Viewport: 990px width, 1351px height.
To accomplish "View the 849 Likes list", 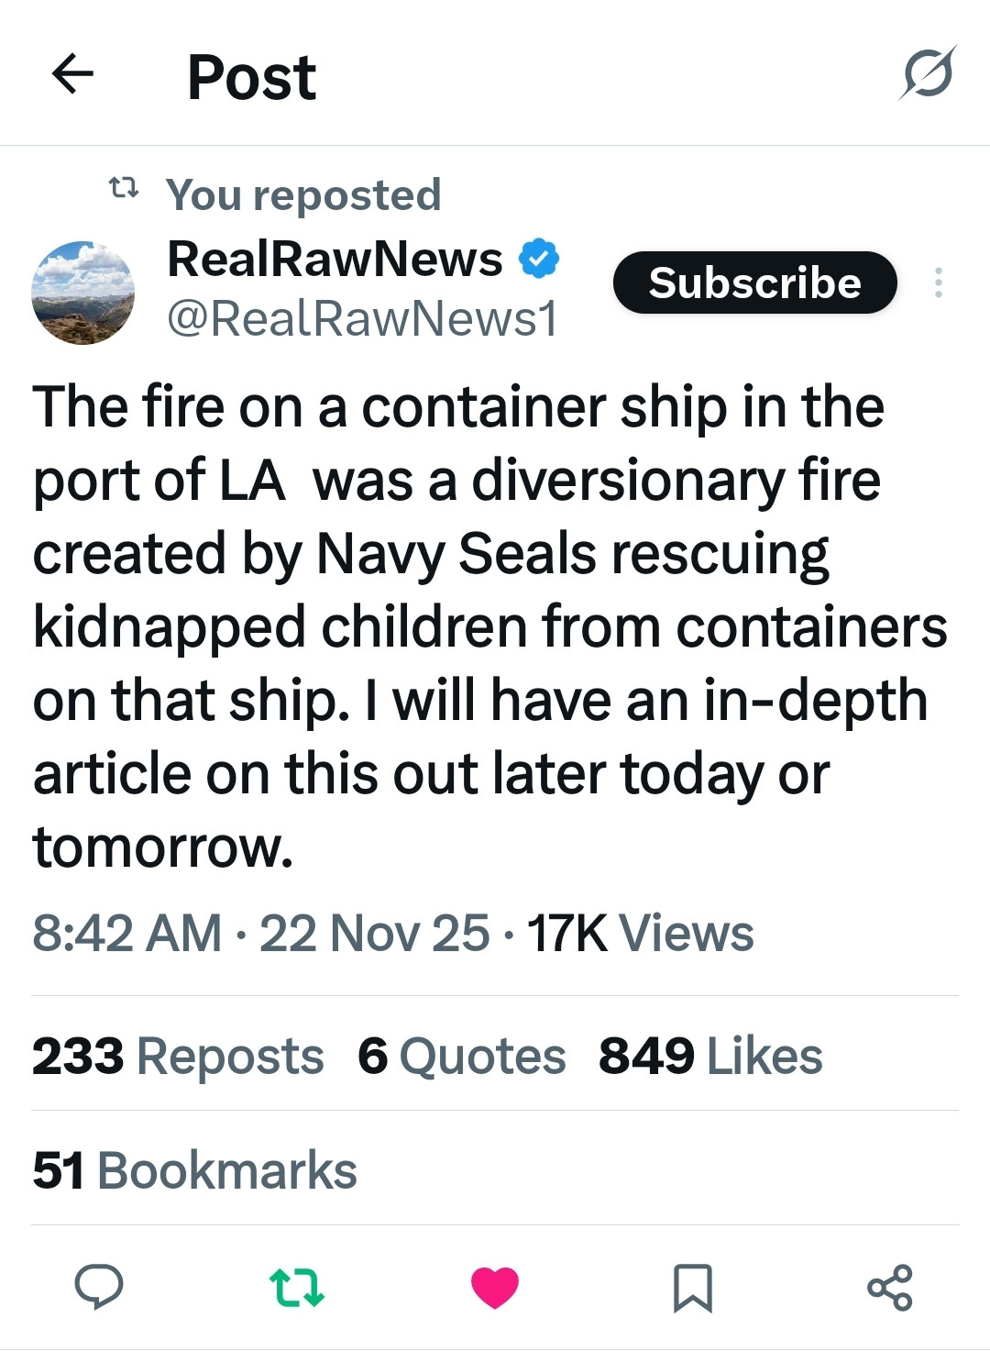I will 710,1056.
